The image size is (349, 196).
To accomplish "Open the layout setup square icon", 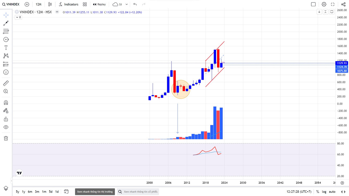I will tap(313, 4).
